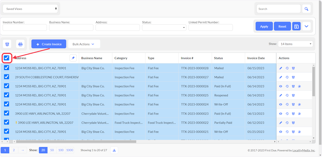The width and height of the screenshot is (322, 157).
Task: Uncheck the row checkbox for invoice TTX-2023-0000027
Action: point(6,77)
